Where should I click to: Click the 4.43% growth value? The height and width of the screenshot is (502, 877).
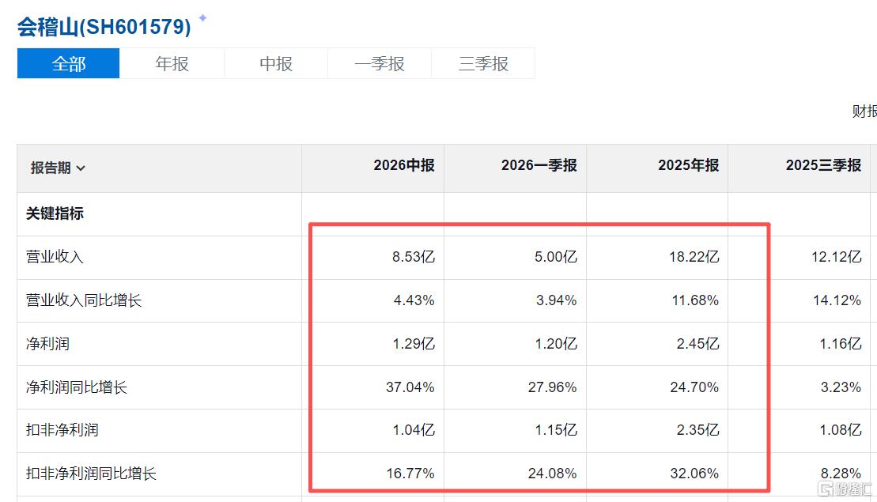tap(414, 300)
